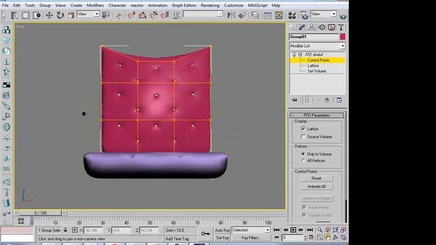Click the Mirror tool icon

pyautogui.click(x=231, y=15)
